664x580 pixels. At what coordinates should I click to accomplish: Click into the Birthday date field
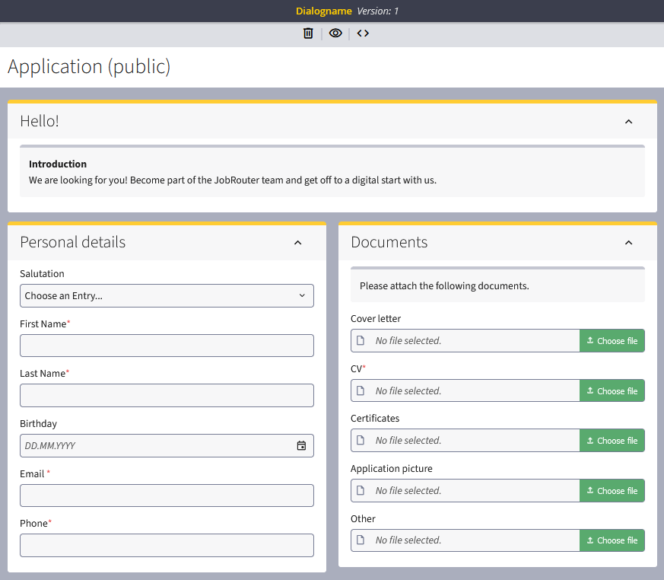[x=167, y=446]
